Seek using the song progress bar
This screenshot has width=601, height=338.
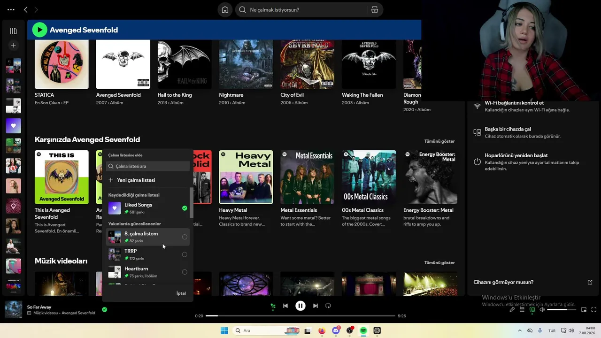click(x=300, y=316)
